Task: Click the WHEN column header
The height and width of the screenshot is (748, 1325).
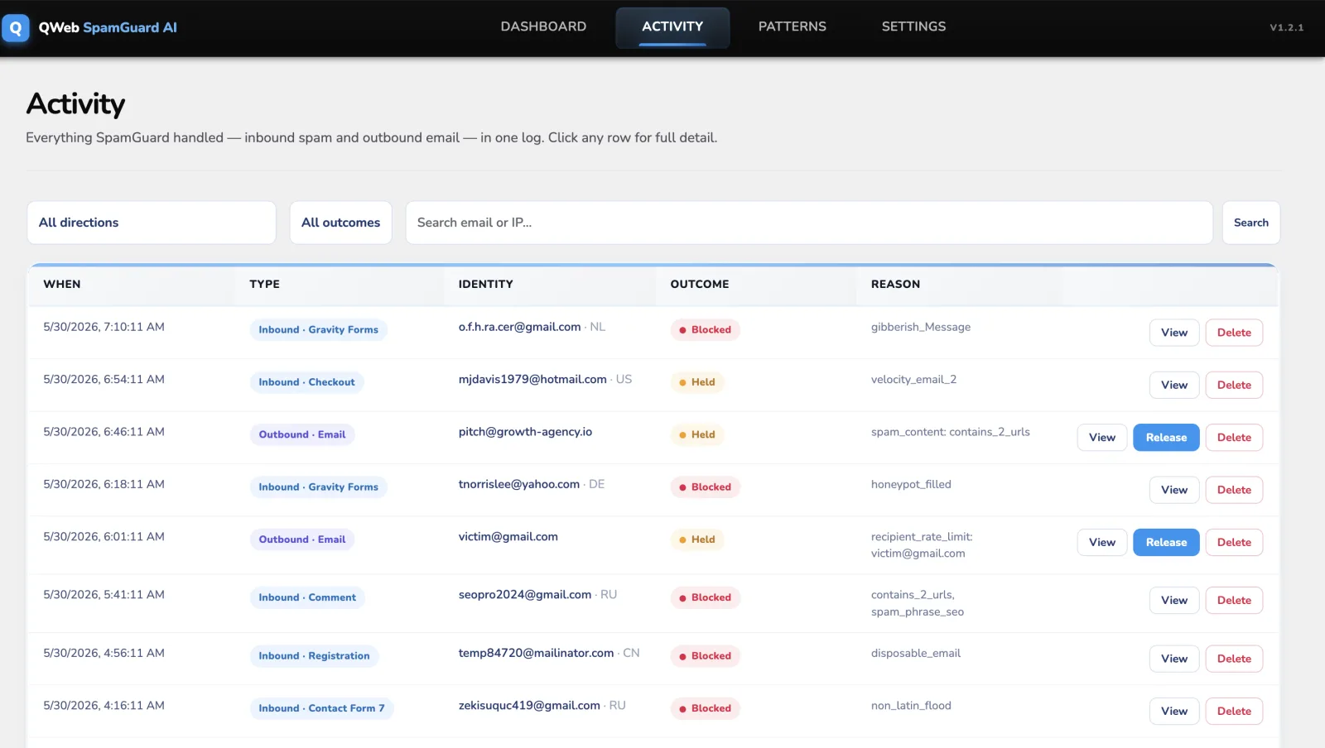Action: [x=62, y=284]
